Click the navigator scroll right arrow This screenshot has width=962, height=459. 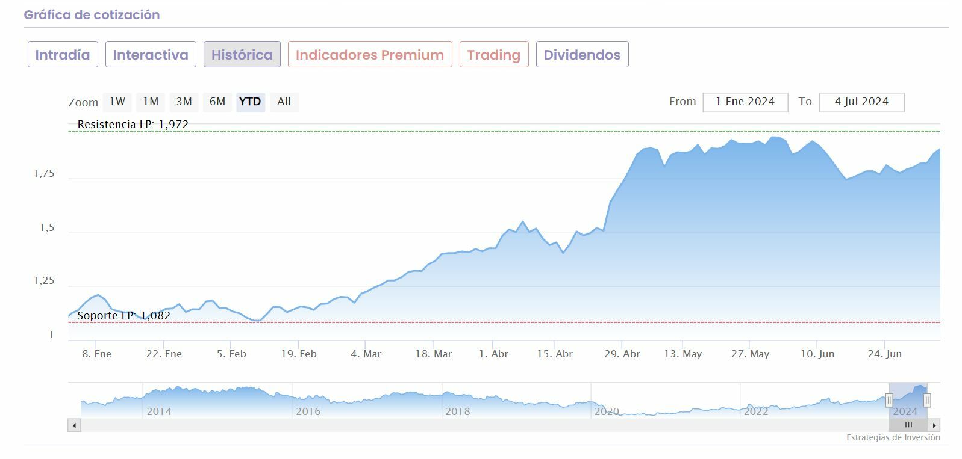934,425
